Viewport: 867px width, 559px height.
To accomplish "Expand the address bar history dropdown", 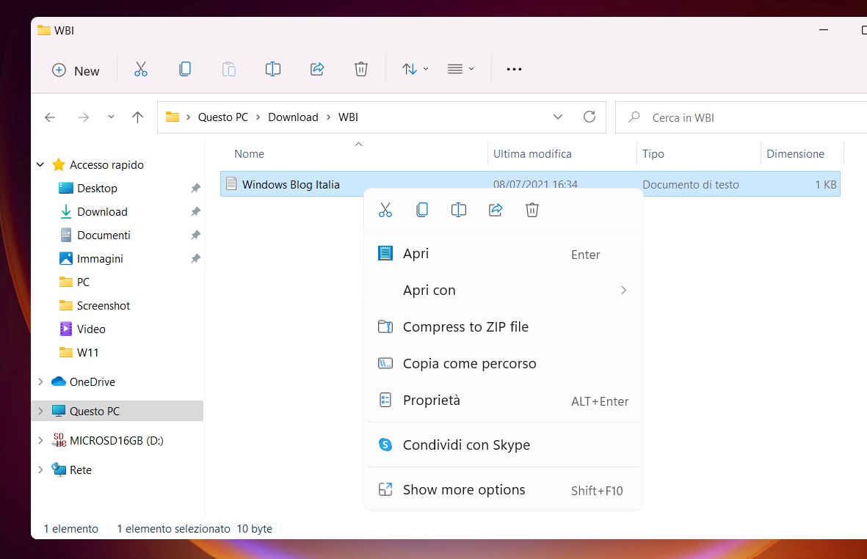I will click(558, 117).
